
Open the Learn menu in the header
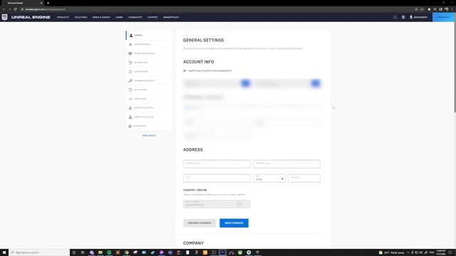click(x=119, y=17)
